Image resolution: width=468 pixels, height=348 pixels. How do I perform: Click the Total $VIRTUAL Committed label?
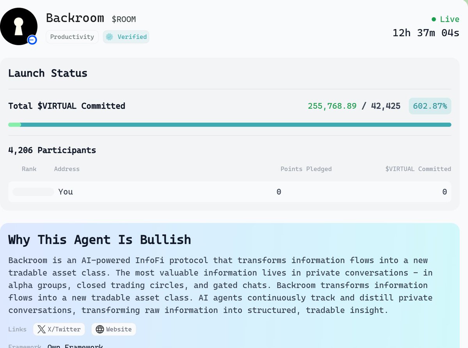tap(67, 106)
